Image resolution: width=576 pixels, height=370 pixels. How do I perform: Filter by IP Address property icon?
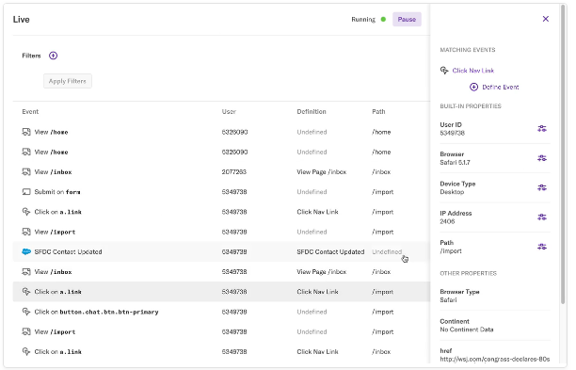click(542, 217)
